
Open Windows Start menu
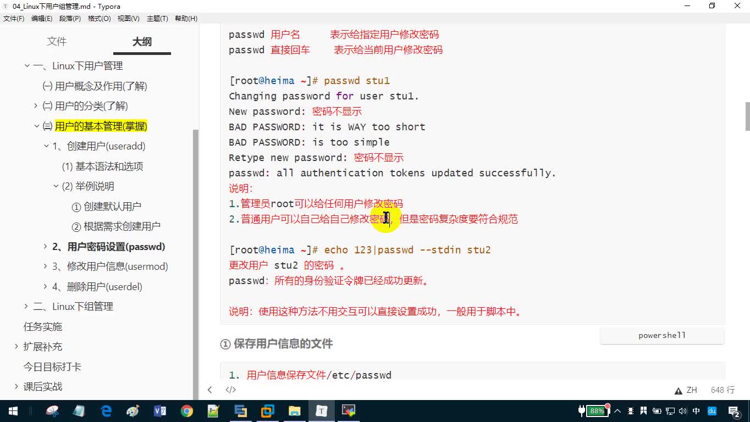pyautogui.click(x=13, y=410)
